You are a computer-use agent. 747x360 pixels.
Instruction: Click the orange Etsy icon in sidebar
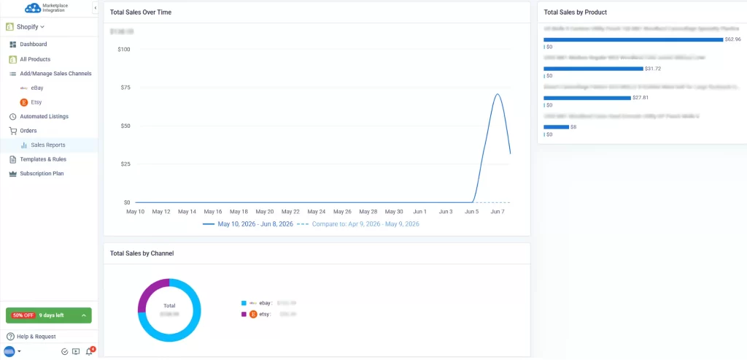(x=24, y=102)
